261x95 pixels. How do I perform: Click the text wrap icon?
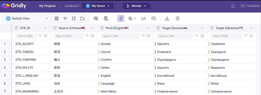[143, 19]
